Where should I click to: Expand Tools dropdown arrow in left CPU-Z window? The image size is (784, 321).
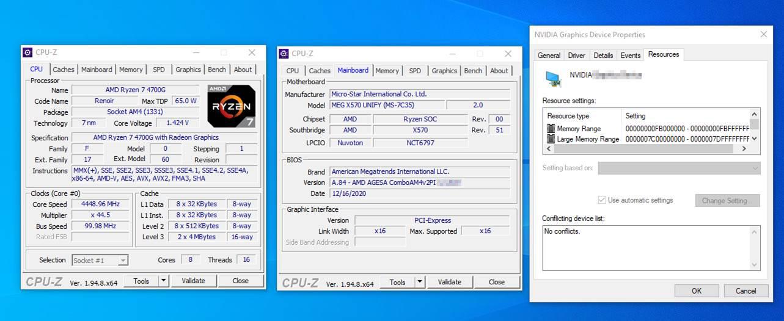tap(163, 281)
